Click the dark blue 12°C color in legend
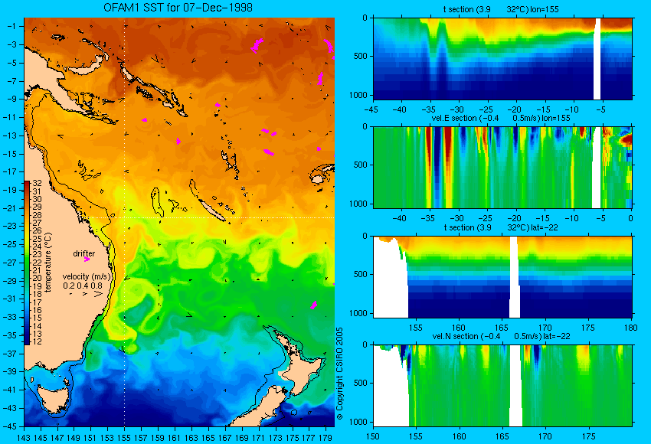Screen dimensions: 651x444 click(x=27, y=341)
